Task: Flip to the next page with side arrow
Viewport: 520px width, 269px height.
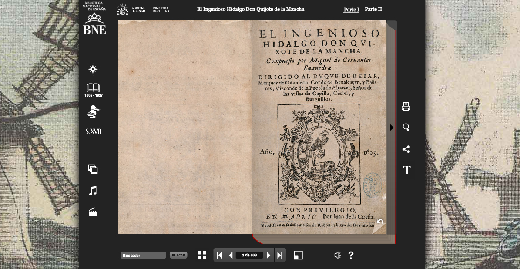Action: [392, 128]
